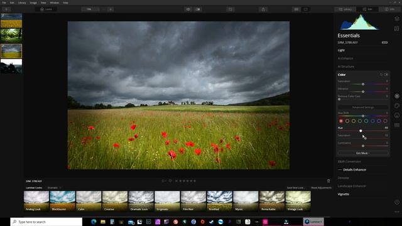The height and width of the screenshot is (226, 402).
Task: Open the File menu
Action: click(4, 3)
